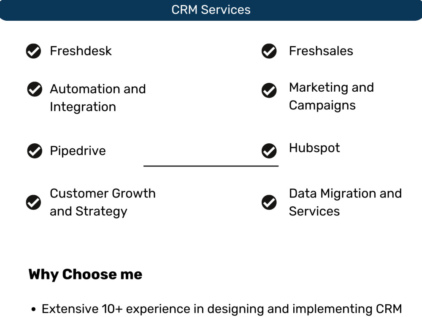422x317 pixels.
Task: Select the Extensive 10+ experience bullet point
Action: [x=216, y=309]
